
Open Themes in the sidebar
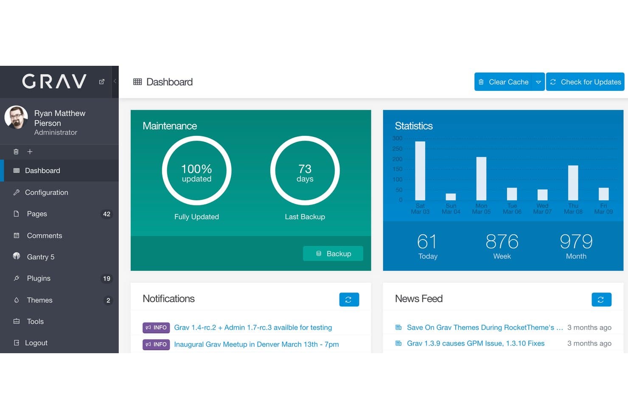(59, 300)
